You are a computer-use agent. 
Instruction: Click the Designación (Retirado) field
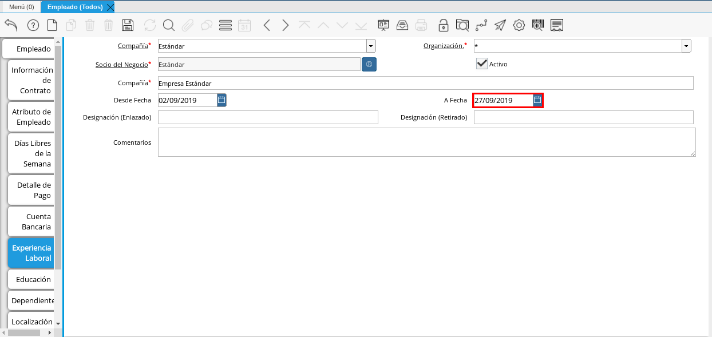coord(584,117)
